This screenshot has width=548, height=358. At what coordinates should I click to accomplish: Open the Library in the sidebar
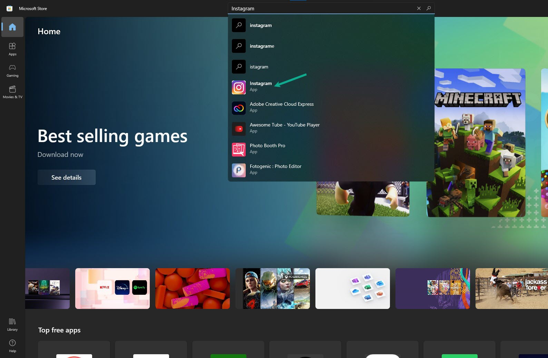point(12,324)
